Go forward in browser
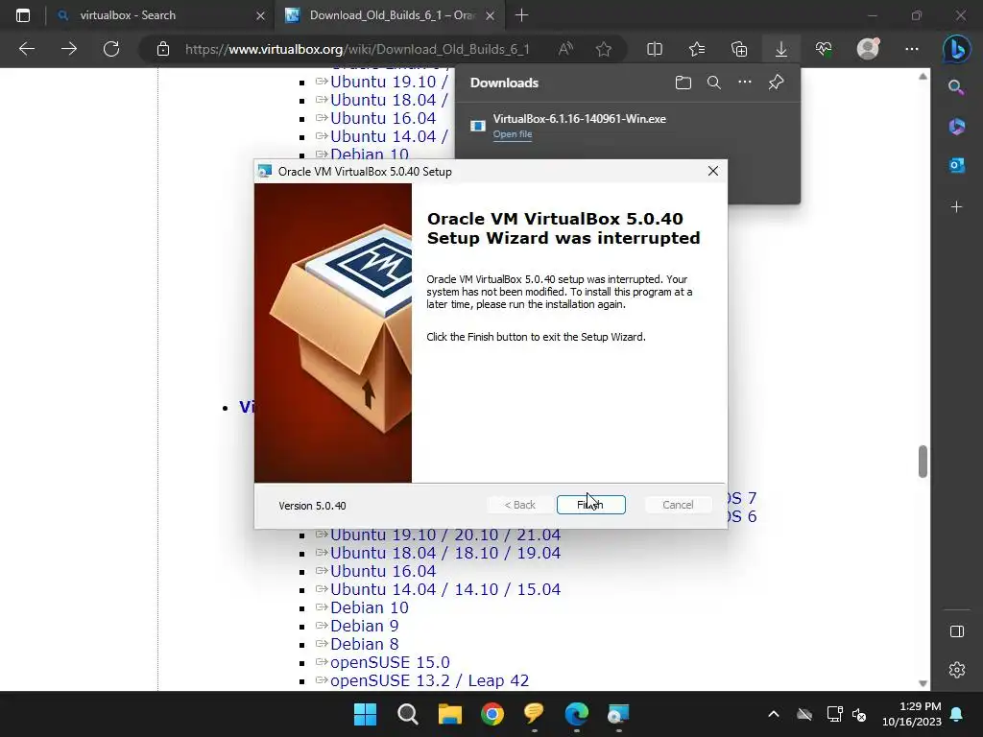The width and height of the screenshot is (983, 737). [69, 49]
